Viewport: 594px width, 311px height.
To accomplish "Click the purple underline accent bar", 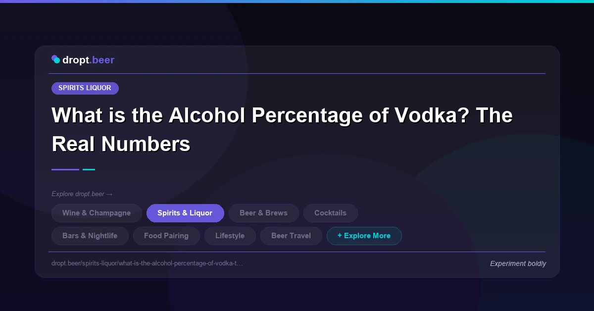I will click(x=65, y=169).
